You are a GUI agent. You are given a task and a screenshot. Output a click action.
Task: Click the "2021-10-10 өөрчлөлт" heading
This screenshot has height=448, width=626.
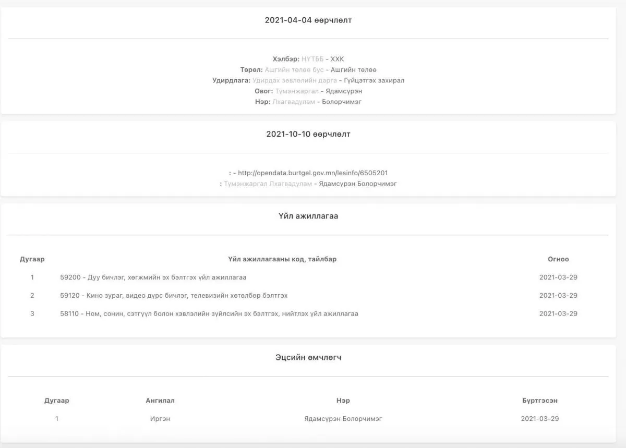(308, 134)
